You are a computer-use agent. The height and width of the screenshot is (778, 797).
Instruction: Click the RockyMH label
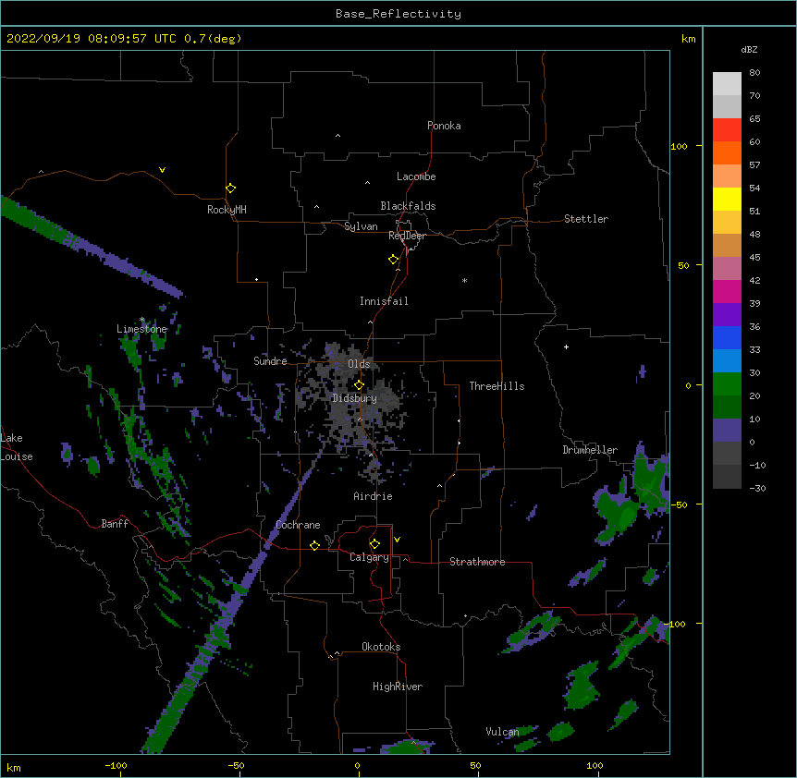click(x=227, y=210)
